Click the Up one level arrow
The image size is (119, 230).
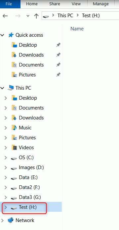pyautogui.click(x=36, y=16)
